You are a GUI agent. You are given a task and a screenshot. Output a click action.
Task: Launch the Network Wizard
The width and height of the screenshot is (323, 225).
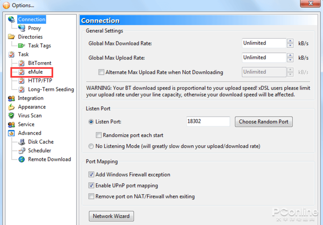111,216
